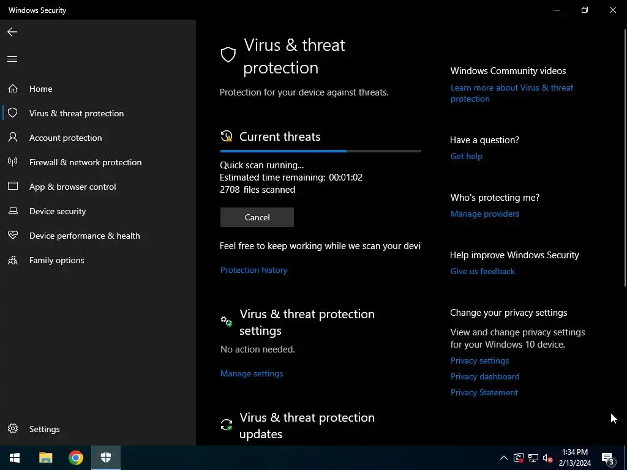Click the Account protection person icon
627x470 pixels.
[x=13, y=138]
